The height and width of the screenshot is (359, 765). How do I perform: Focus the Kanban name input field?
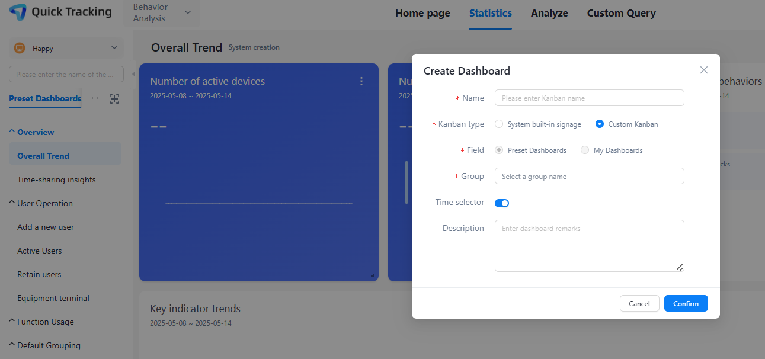click(x=589, y=98)
